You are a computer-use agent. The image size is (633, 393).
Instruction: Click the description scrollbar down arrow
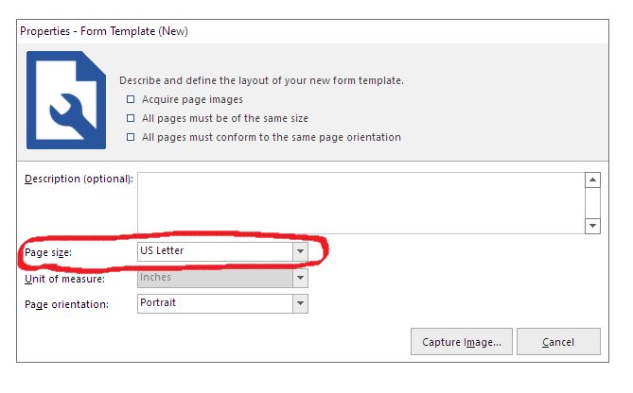[592, 226]
